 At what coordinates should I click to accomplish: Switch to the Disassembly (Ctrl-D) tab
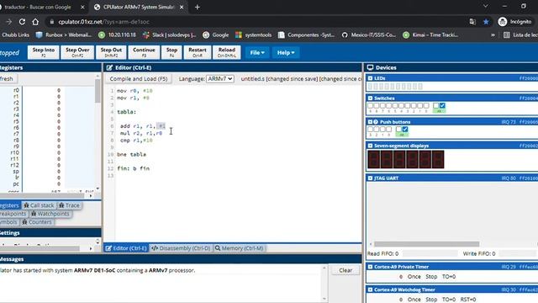181,248
